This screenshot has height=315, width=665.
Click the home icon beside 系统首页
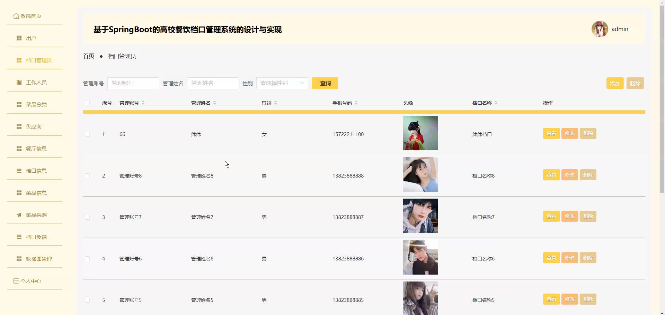click(x=16, y=16)
